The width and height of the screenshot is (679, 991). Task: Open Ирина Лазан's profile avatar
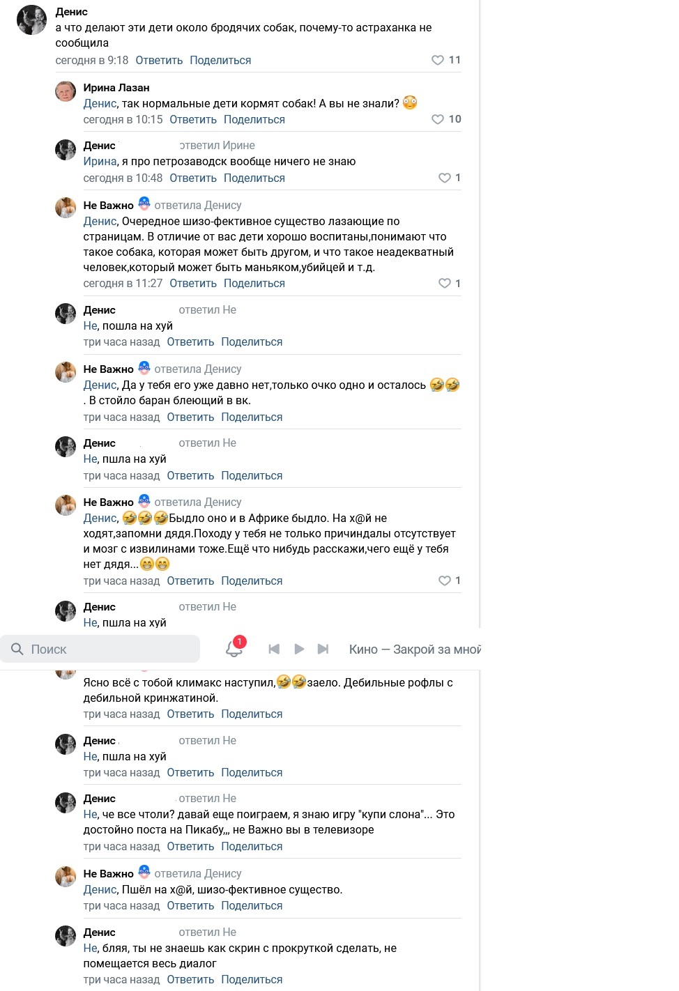[66, 91]
